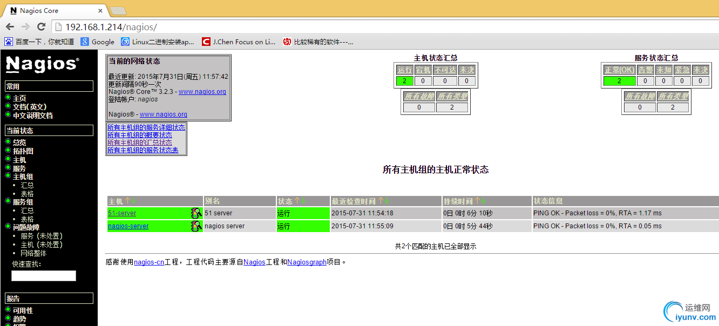Open 拓扑图 in the sidebar
719x326 pixels.
[x=23, y=151]
